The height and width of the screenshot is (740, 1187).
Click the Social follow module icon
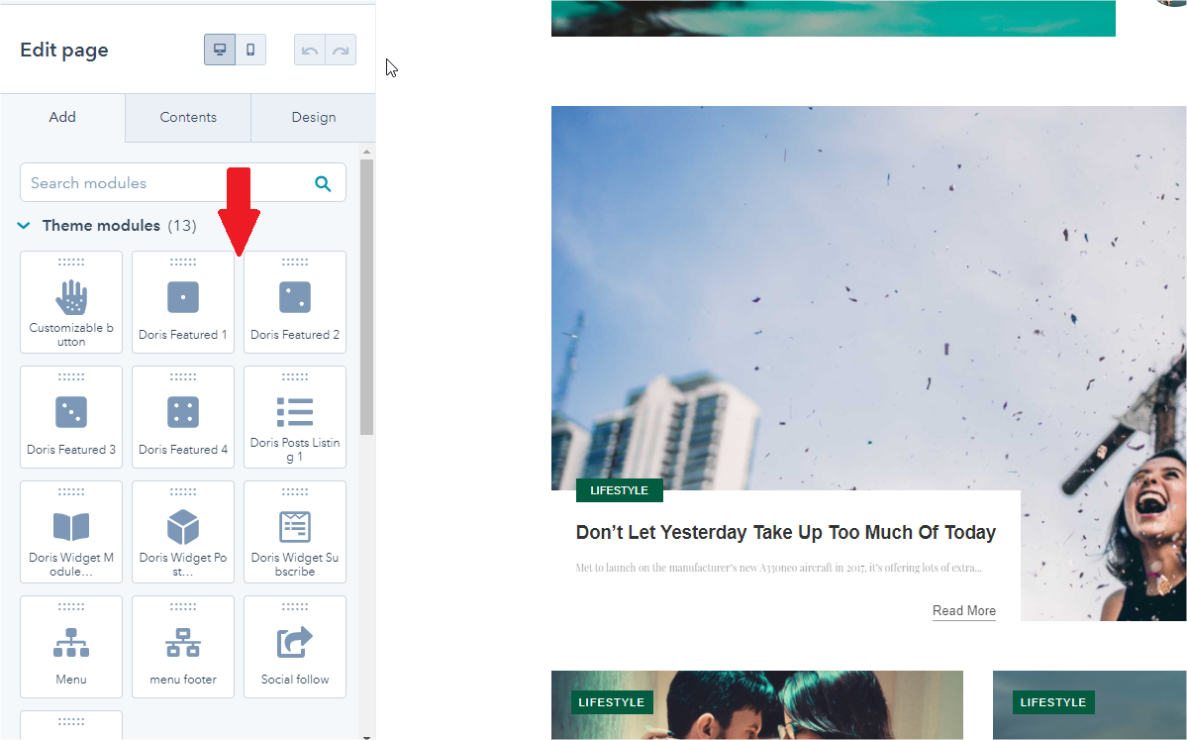(295, 643)
